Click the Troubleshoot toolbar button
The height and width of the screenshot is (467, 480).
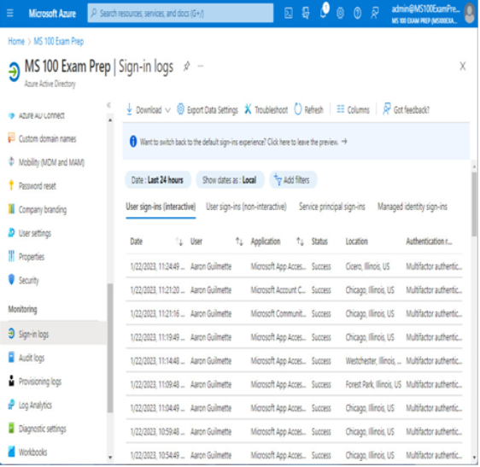[266, 110]
